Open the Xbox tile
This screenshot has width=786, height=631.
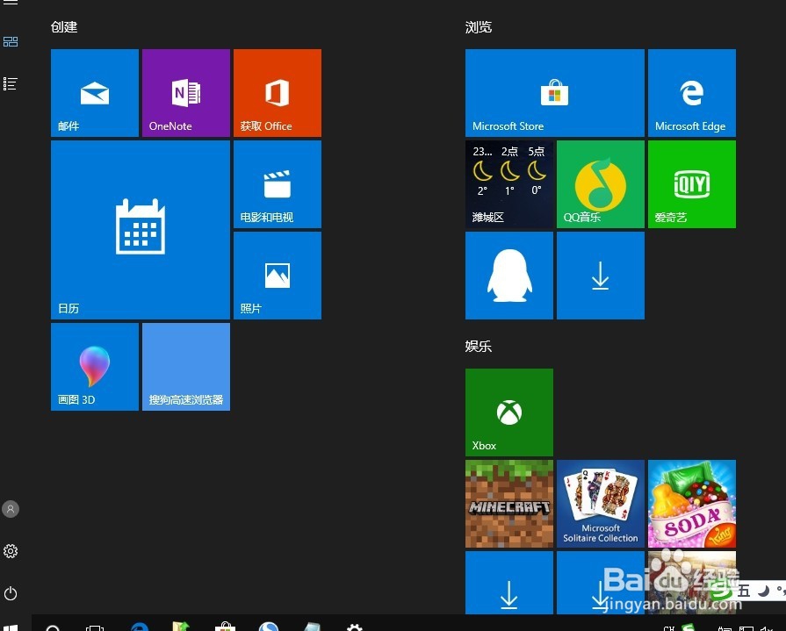click(509, 412)
